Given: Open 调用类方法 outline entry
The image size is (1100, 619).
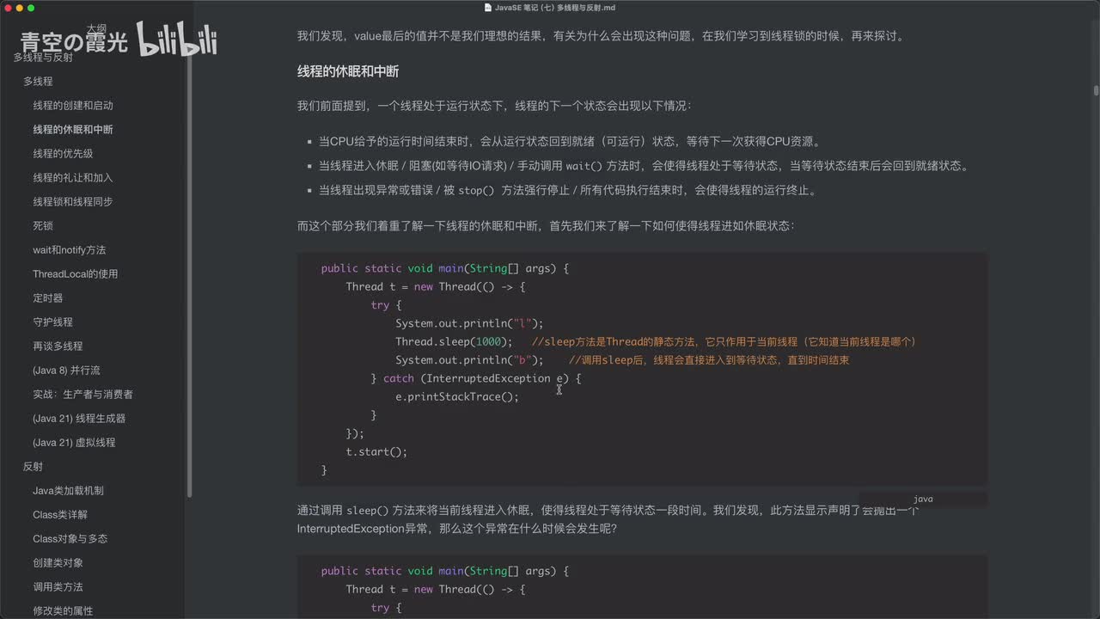Looking at the screenshot, I should [58, 586].
